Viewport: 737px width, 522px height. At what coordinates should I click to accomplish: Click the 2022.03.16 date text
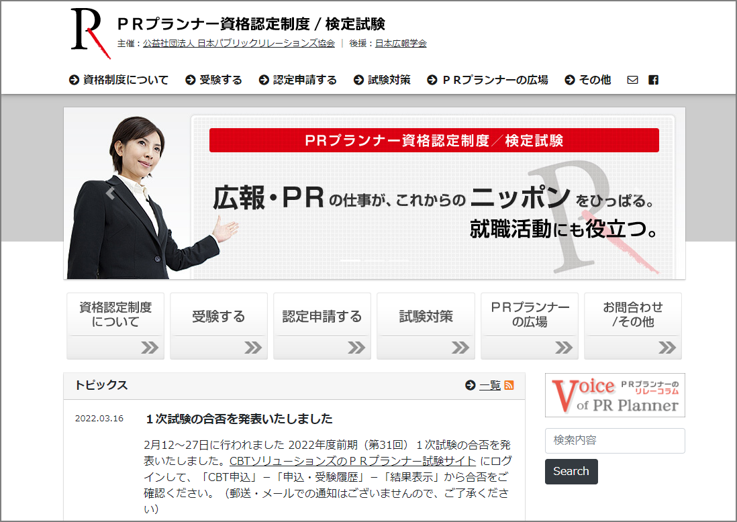pos(99,419)
